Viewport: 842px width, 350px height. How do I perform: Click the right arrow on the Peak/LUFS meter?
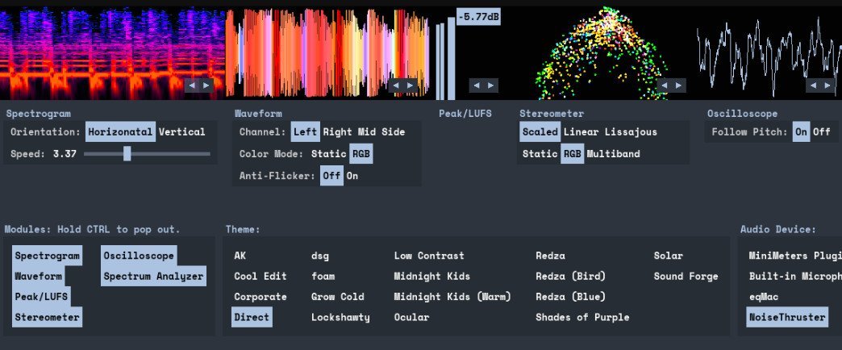pos(490,85)
